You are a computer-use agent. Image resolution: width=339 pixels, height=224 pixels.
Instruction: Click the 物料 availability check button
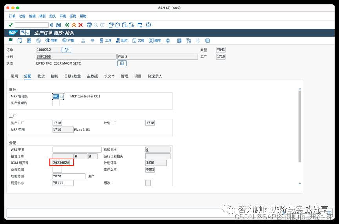[51, 41]
